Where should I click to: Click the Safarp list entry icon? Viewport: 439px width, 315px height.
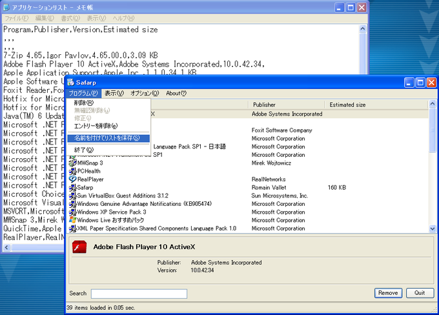point(73,187)
